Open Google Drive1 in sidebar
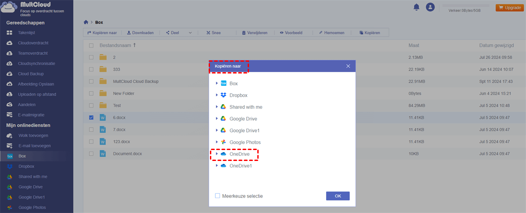 tap(32, 197)
